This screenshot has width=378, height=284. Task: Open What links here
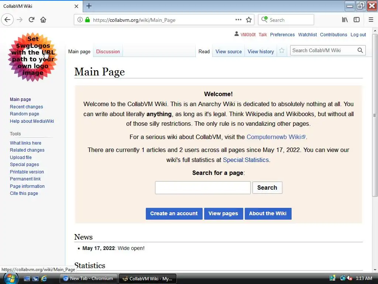point(25,143)
